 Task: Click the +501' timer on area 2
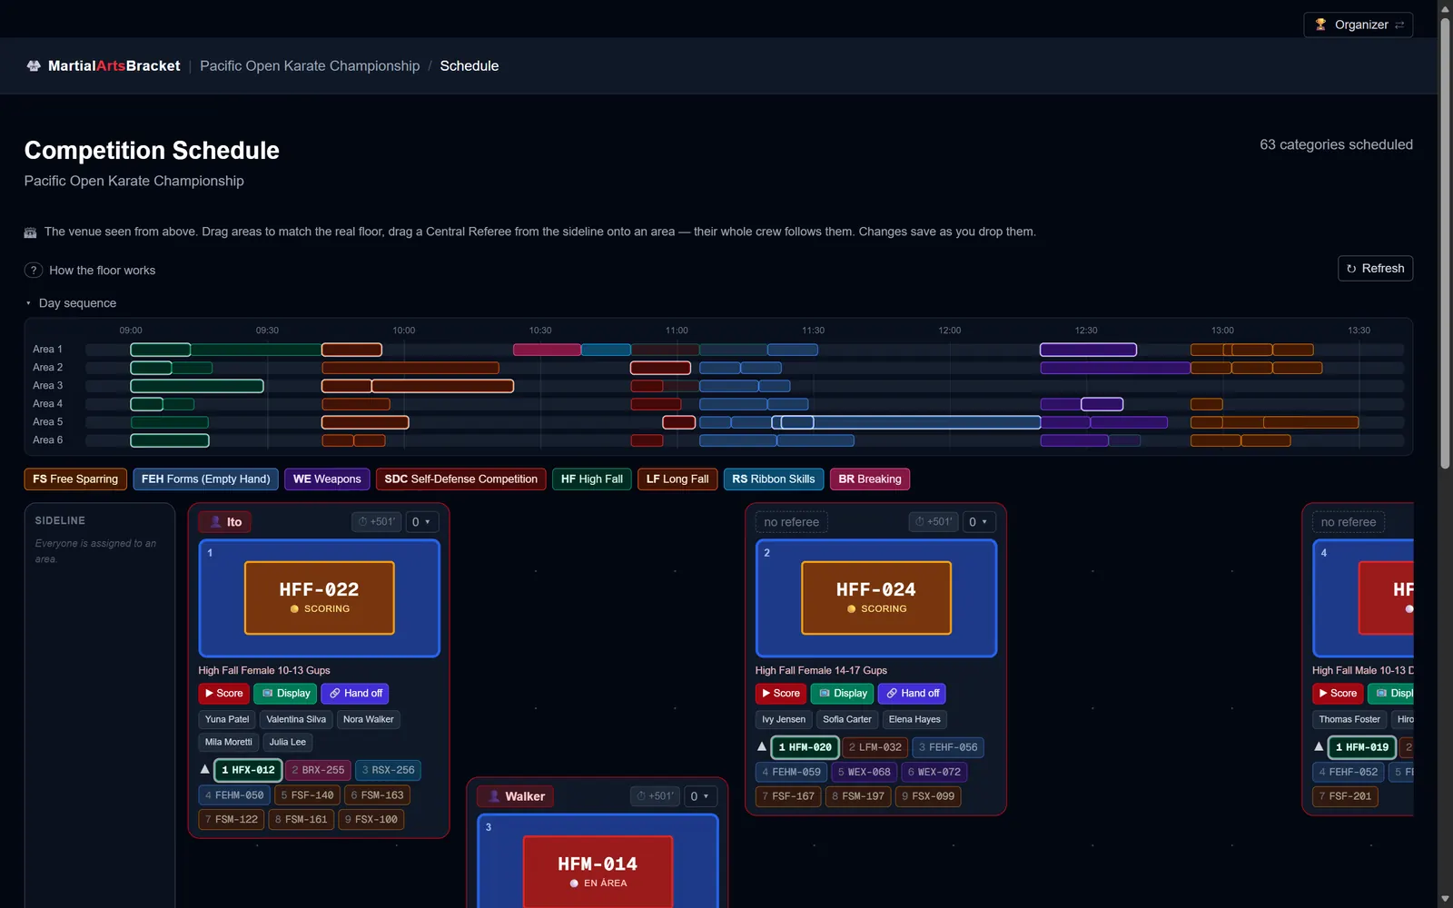pos(934,522)
